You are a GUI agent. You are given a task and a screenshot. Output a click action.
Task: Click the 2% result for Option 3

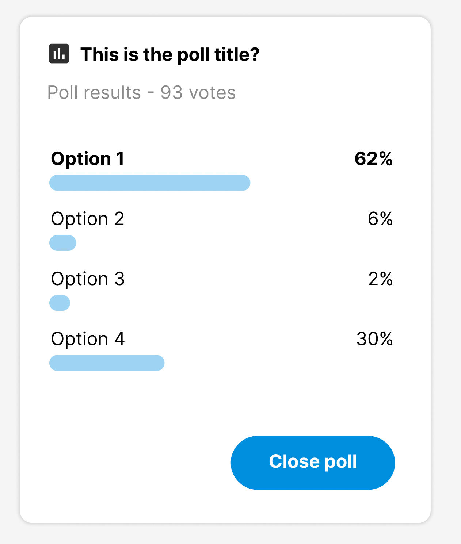coord(380,279)
